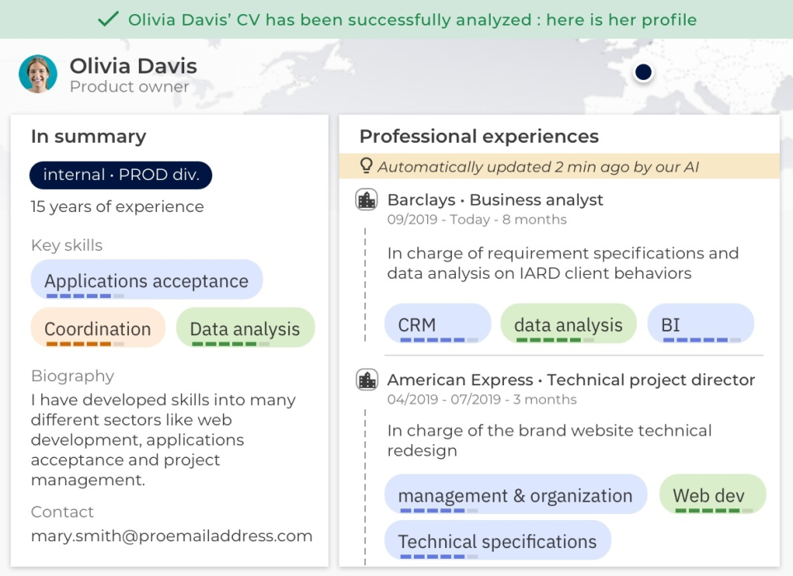The width and height of the screenshot is (793, 576).
Task: Click the Data analysis key skill tag
Action: coord(245,328)
